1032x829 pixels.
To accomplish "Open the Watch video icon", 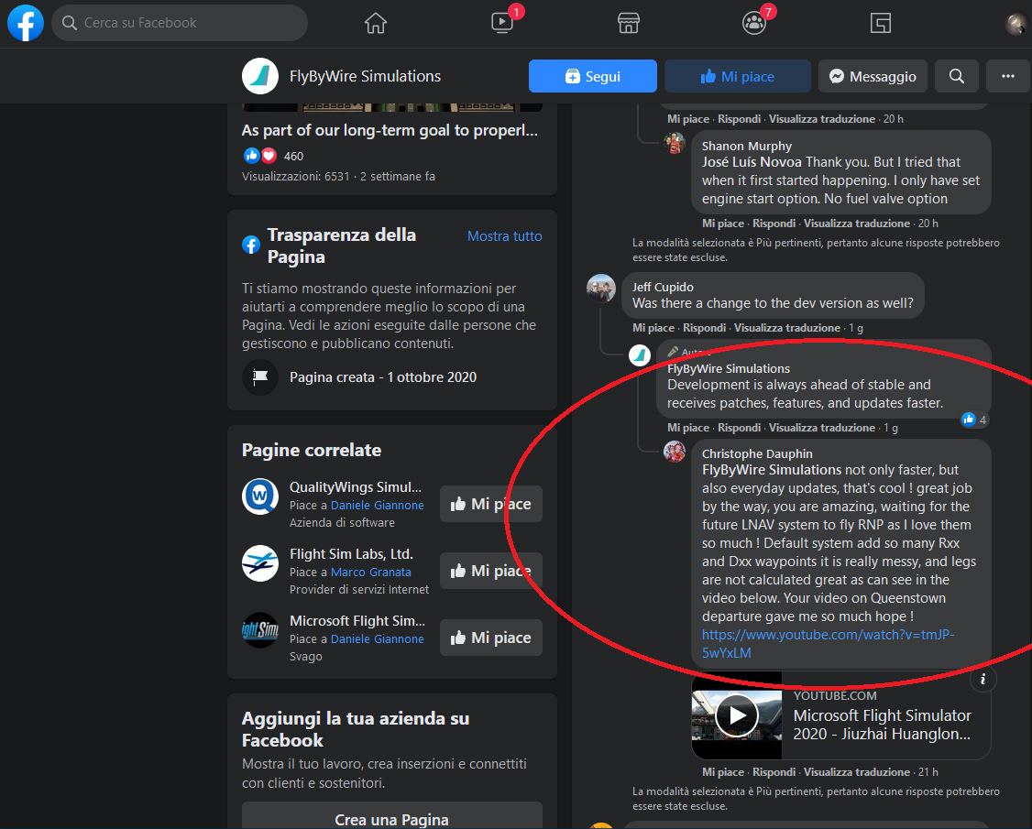I will [502, 23].
